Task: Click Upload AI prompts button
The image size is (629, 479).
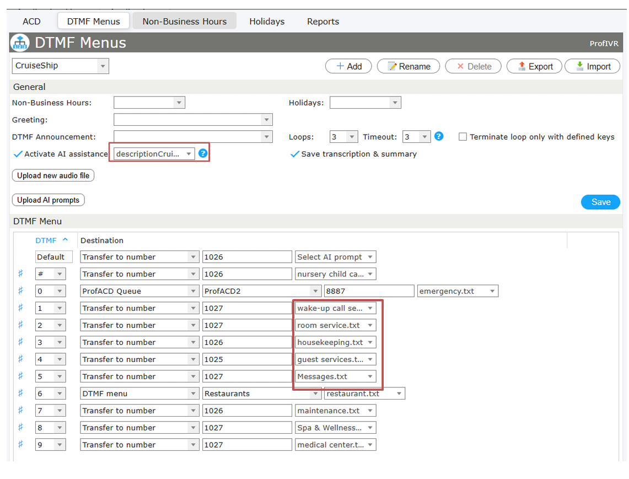Action: pos(48,200)
